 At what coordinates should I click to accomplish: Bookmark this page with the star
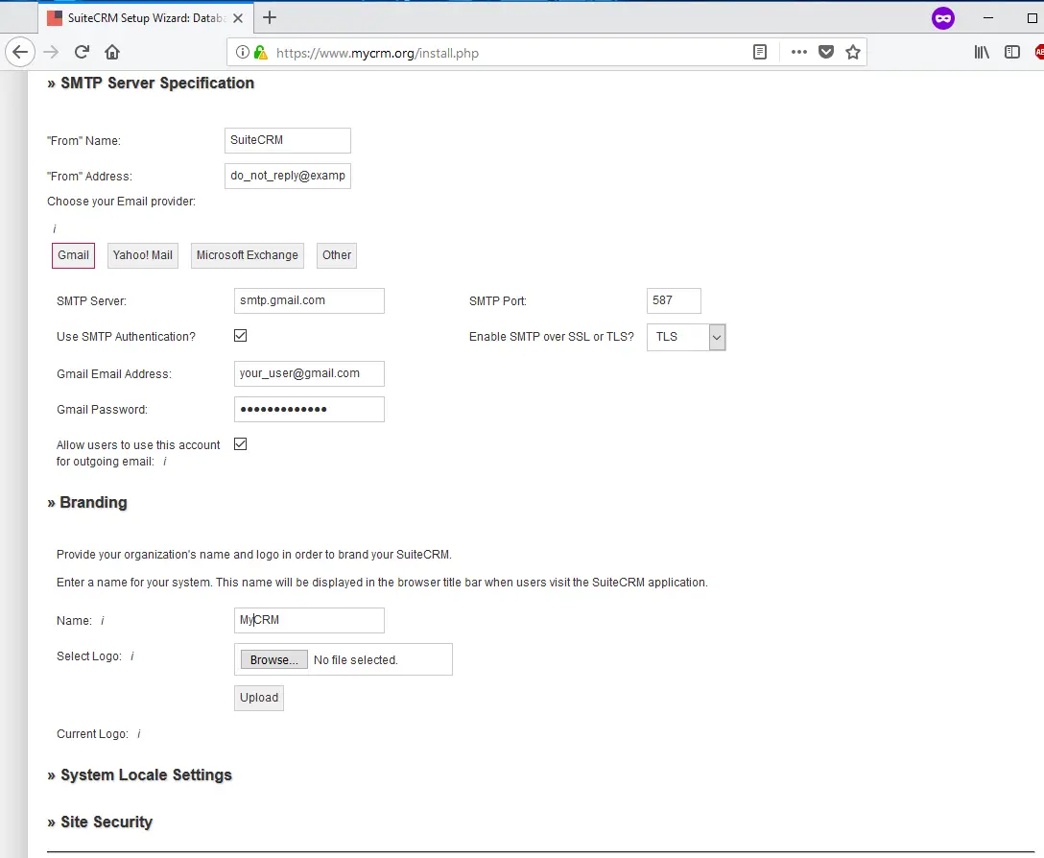coord(853,52)
